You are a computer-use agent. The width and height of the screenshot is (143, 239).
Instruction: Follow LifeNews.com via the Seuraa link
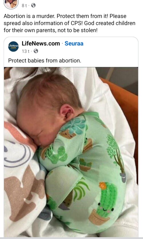74,44
